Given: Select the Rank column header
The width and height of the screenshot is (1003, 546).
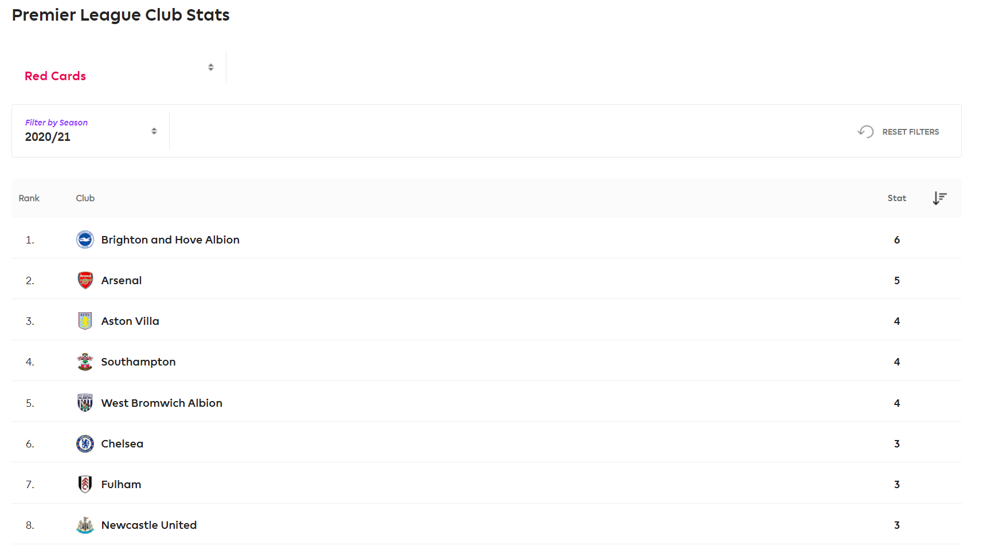Looking at the screenshot, I should pos(29,198).
